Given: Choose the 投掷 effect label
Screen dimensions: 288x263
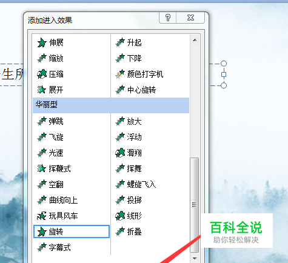Looking at the screenshot, I should tap(135, 200).
